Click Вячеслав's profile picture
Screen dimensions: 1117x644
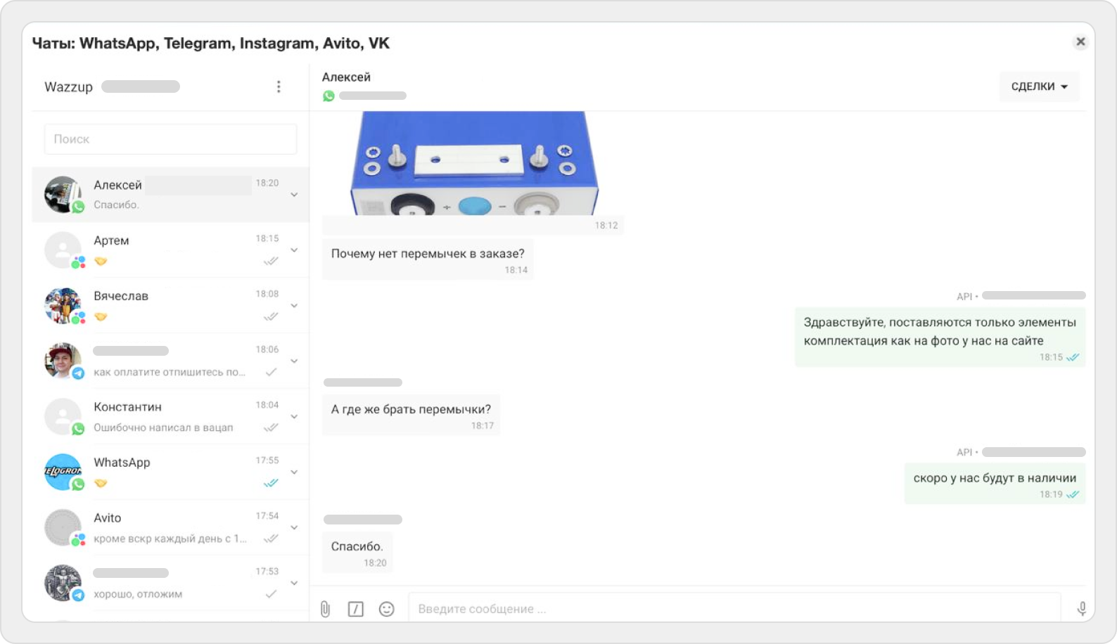coord(63,306)
